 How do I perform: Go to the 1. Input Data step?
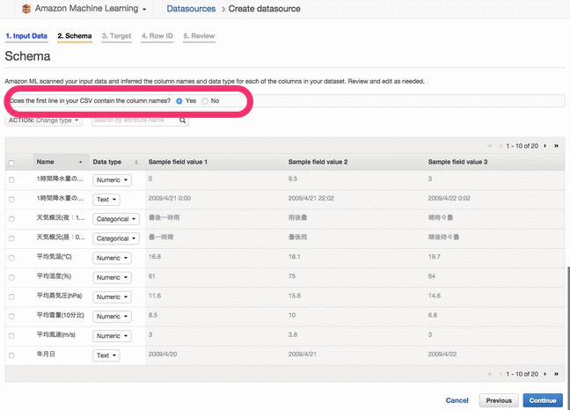[x=26, y=36]
